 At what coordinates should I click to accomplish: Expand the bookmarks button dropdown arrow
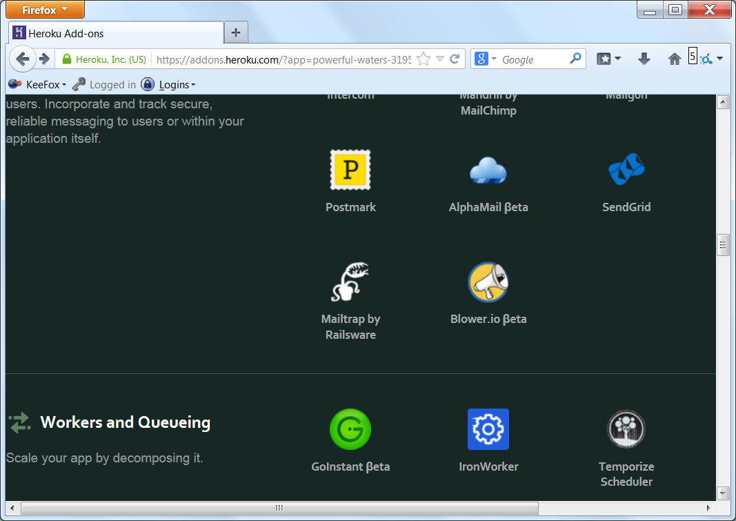pos(618,59)
